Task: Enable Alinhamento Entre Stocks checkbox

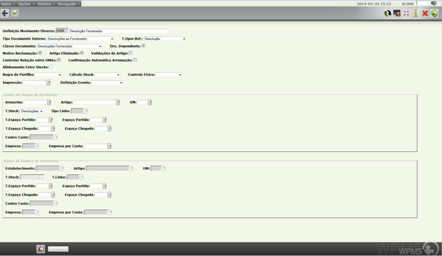Action: click(51, 67)
